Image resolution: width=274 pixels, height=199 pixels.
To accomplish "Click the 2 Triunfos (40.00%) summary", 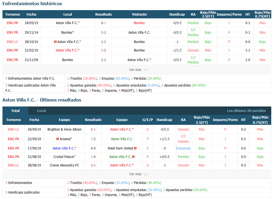I will click(82, 183).
